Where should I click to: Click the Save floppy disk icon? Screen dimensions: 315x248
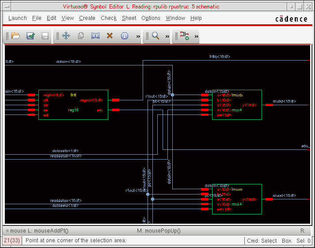45,36
